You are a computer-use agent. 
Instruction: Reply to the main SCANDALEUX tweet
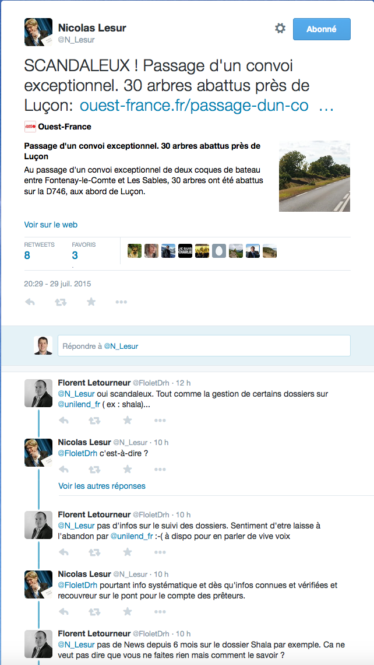(30, 302)
